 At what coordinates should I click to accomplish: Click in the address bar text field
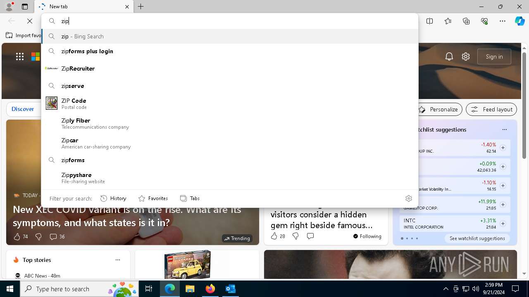click(238, 21)
